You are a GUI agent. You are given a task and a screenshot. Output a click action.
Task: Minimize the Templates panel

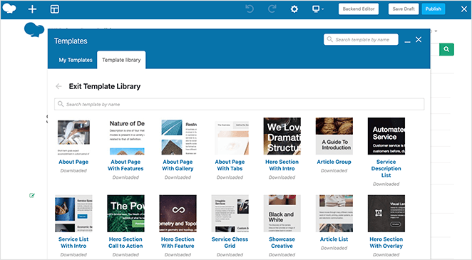(x=407, y=41)
